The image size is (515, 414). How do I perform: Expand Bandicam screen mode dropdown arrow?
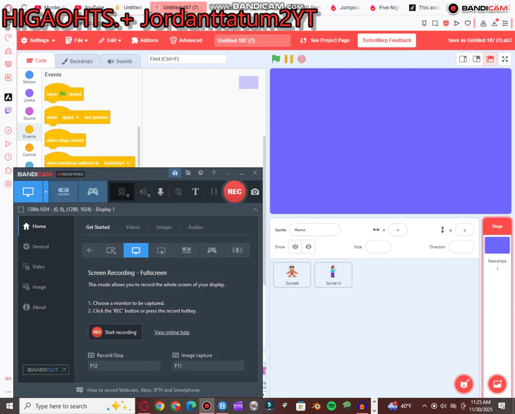tap(46, 192)
